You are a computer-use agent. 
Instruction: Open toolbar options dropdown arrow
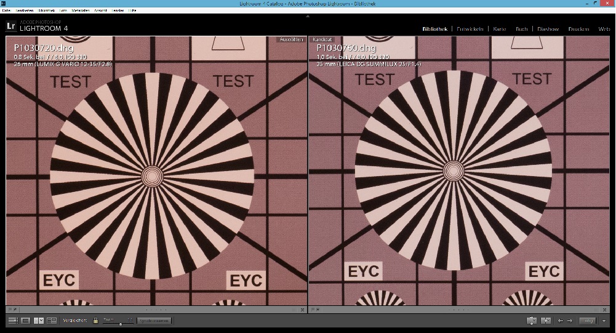(x=604, y=321)
